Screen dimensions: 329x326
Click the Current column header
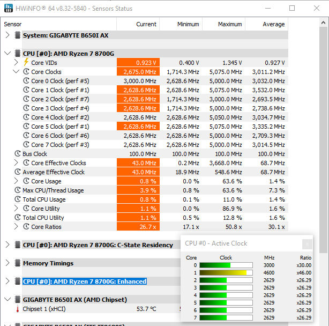[x=138, y=24]
